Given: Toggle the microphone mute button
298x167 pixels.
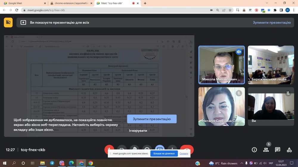Looking at the screenshot, I should coord(109,149).
